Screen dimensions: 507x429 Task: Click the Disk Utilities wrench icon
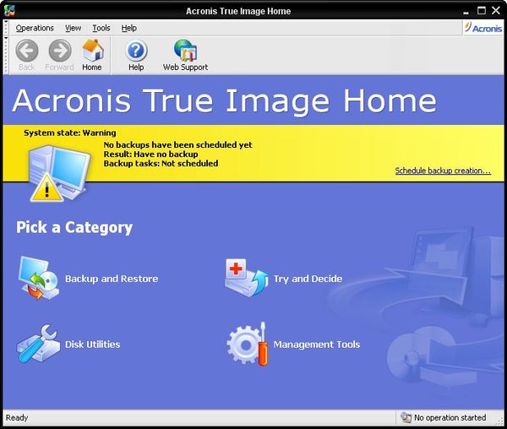[38, 344]
